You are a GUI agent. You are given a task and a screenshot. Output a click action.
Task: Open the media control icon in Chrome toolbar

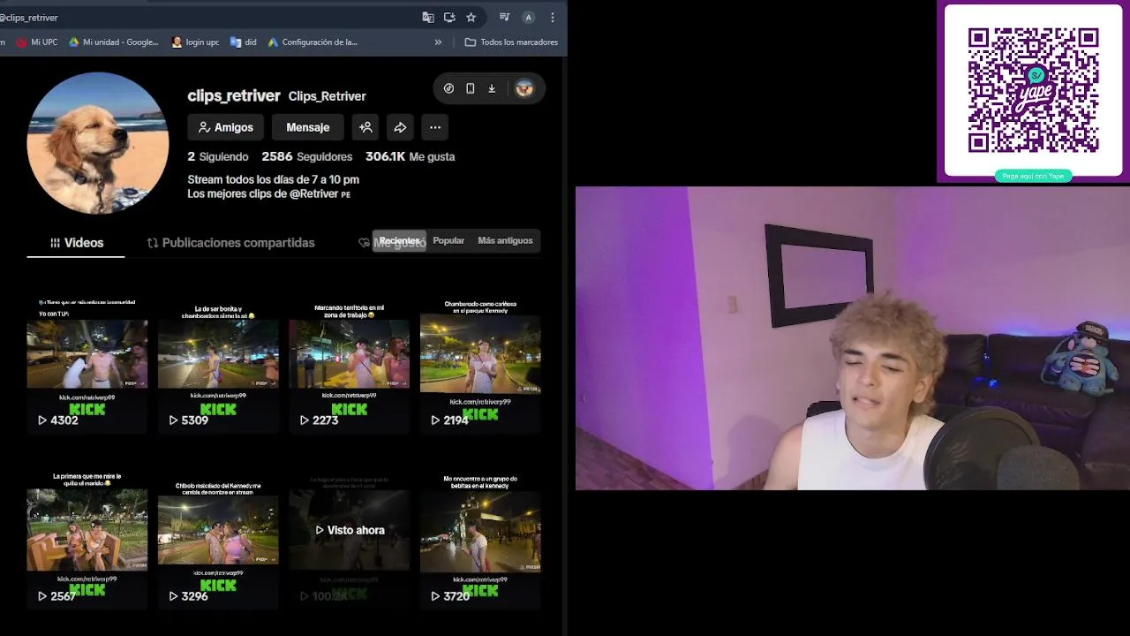coord(504,17)
